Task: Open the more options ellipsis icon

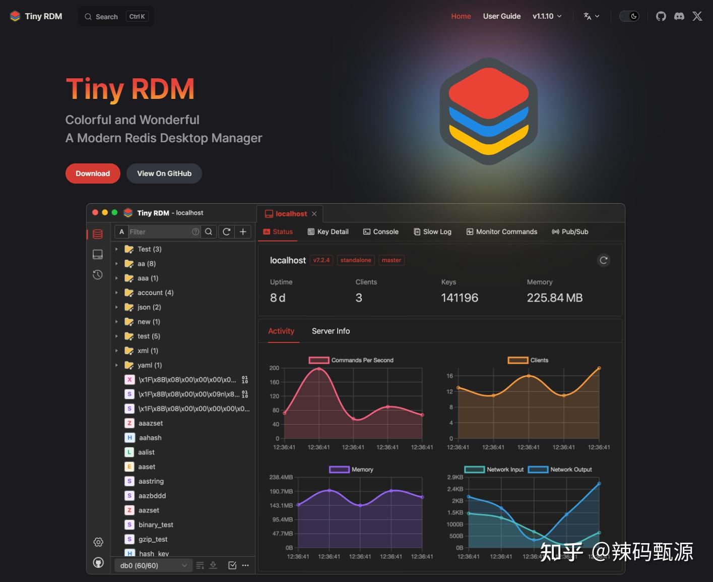Action: [245, 565]
